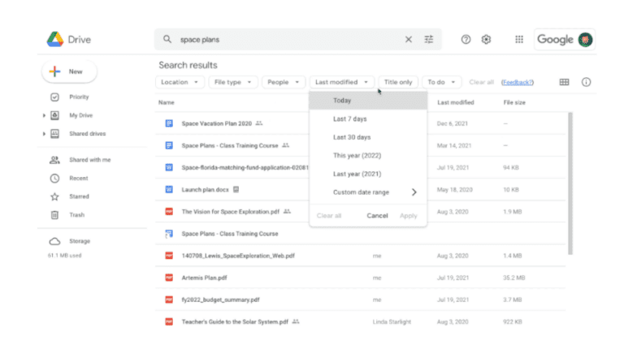Click Word icon of Space-florida-matching-fund file

coord(169,167)
